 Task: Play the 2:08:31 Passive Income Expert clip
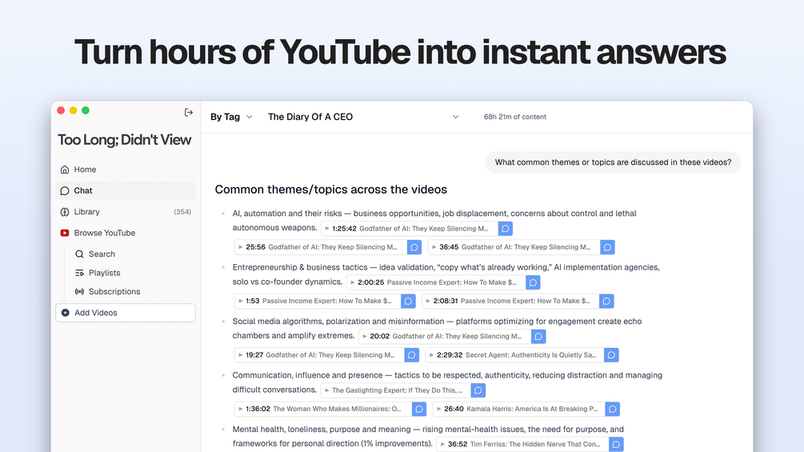click(510, 301)
